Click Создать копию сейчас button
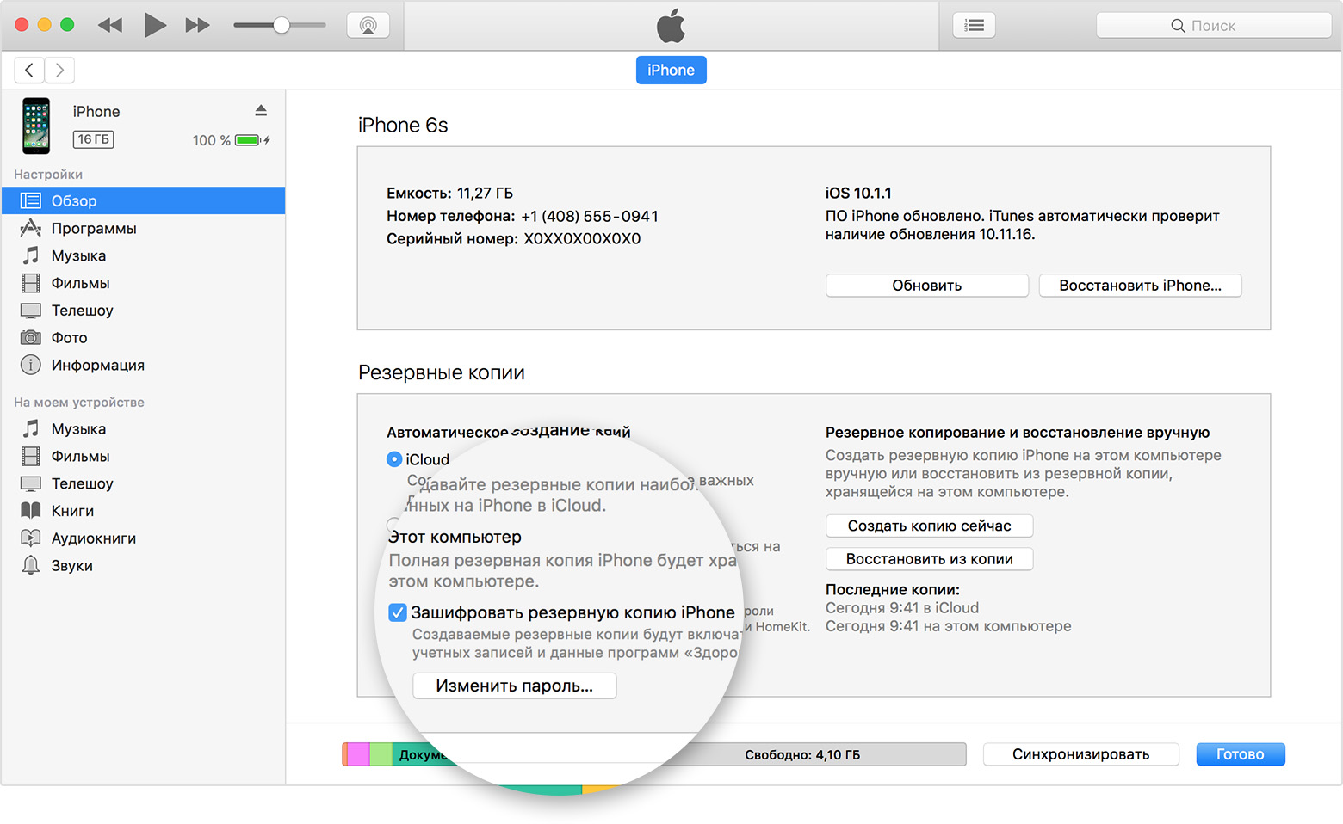Image resolution: width=1343 pixels, height=824 pixels. click(x=930, y=526)
